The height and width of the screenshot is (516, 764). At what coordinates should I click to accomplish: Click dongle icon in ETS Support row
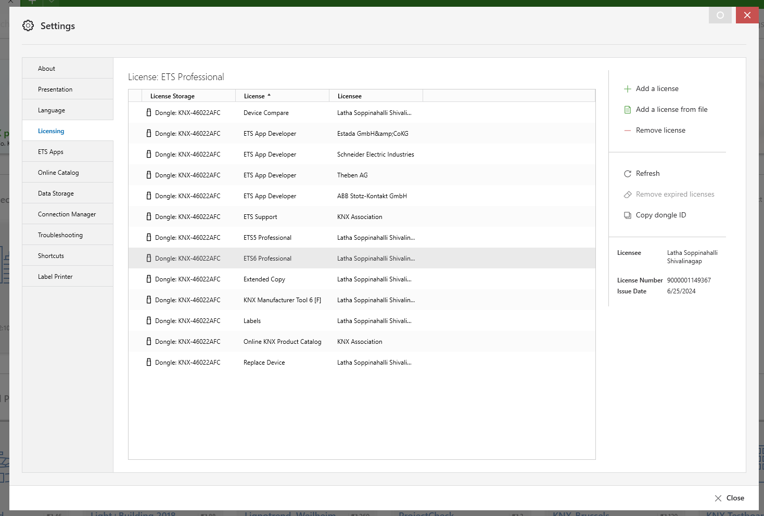tap(149, 216)
